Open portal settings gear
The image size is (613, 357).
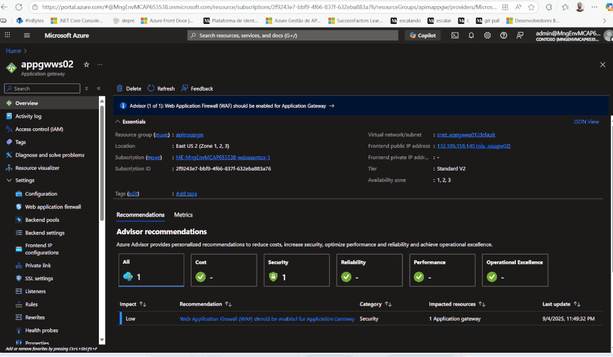click(x=487, y=35)
